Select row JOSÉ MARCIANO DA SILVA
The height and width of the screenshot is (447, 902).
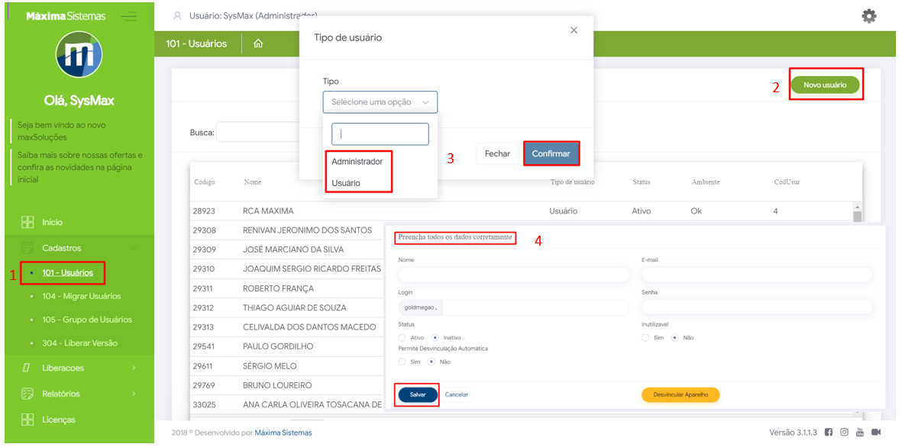(x=287, y=249)
